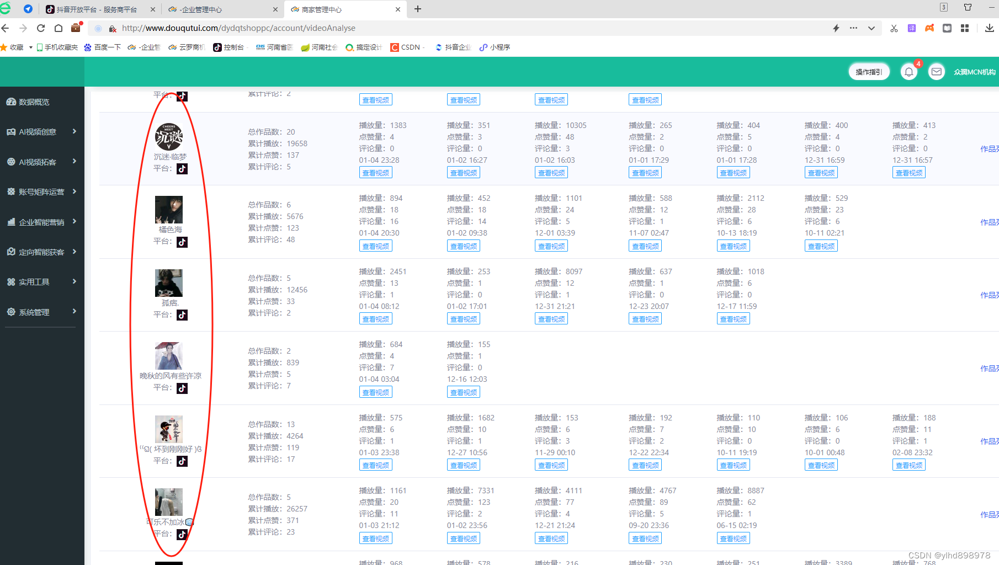Image resolution: width=999 pixels, height=565 pixels.
Task: Expand the 实用工具 sidebar menu
Action: 42,282
